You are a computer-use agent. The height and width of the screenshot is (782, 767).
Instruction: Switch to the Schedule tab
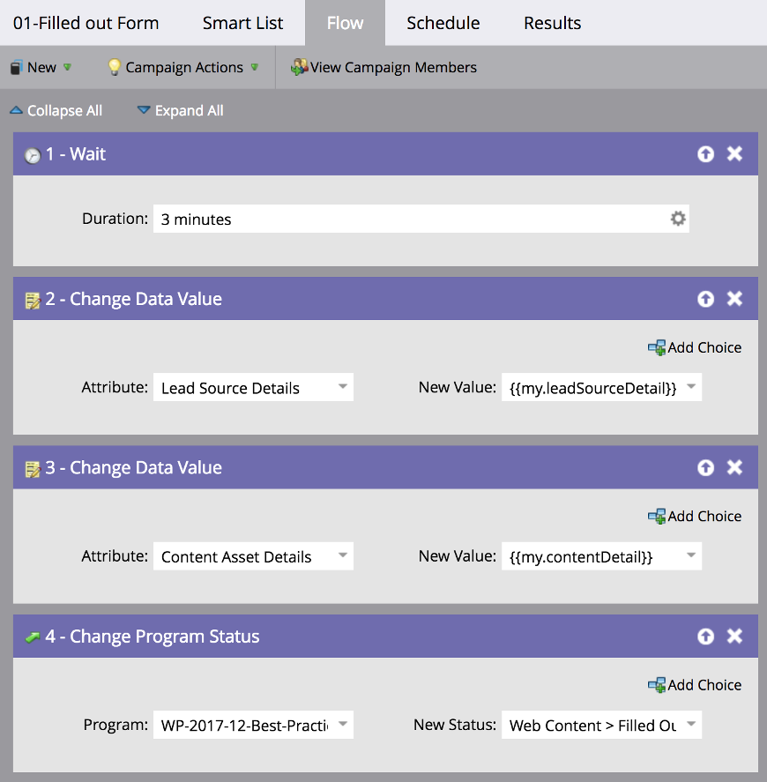pos(443,24)
